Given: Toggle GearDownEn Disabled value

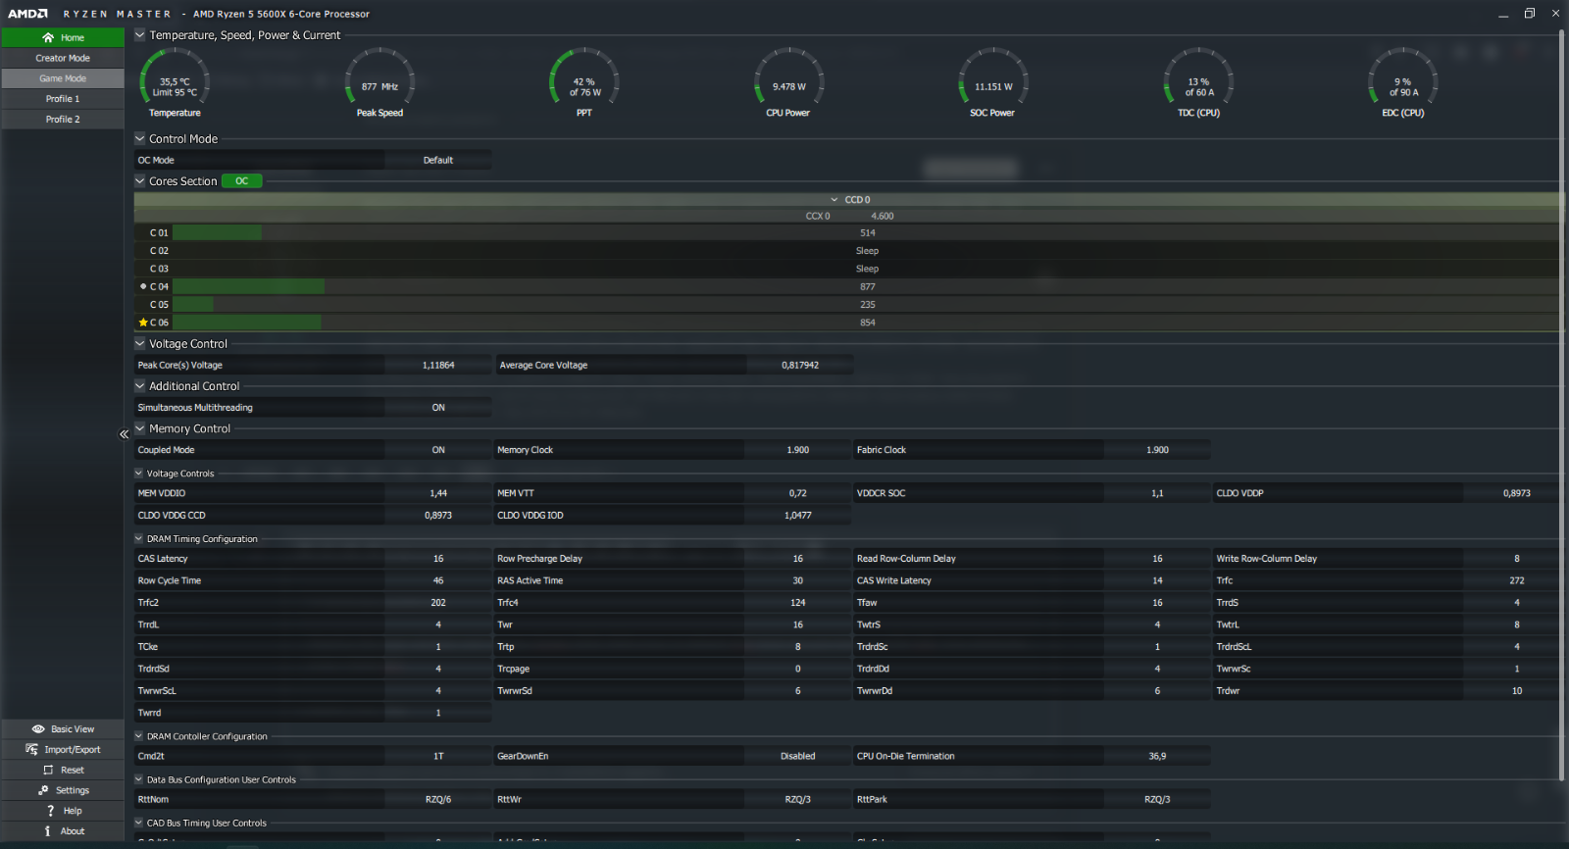Looking at the screenshot, I should (798, 756).
